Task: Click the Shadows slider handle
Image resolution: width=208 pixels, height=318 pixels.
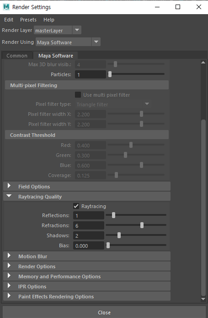Action: pyautogui.click(x=119, y=235)
